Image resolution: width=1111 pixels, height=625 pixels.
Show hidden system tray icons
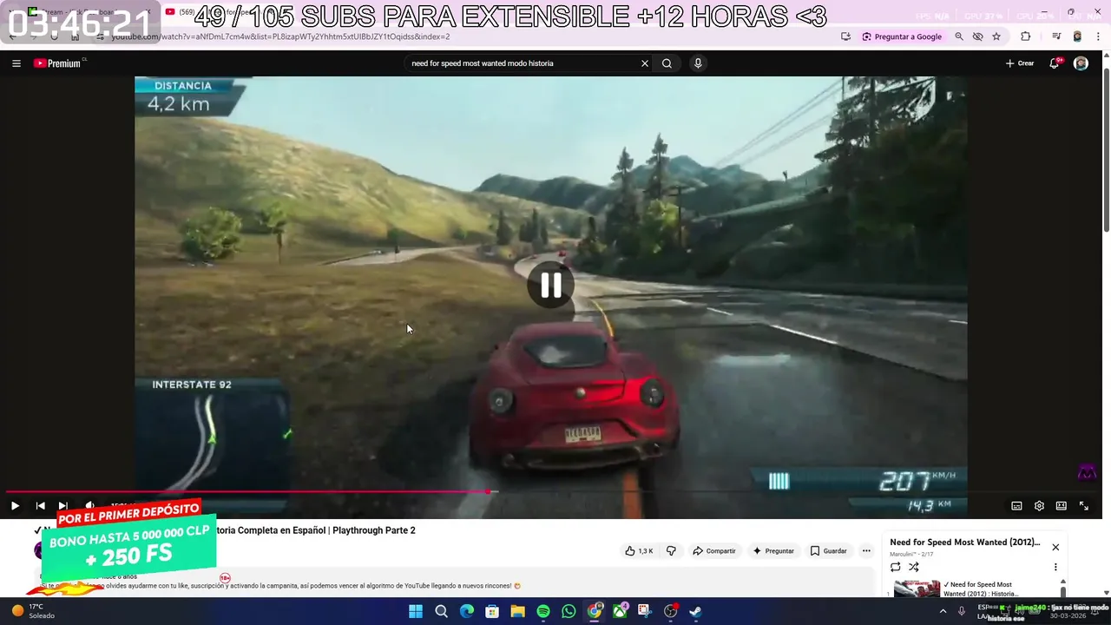(943, 611)
